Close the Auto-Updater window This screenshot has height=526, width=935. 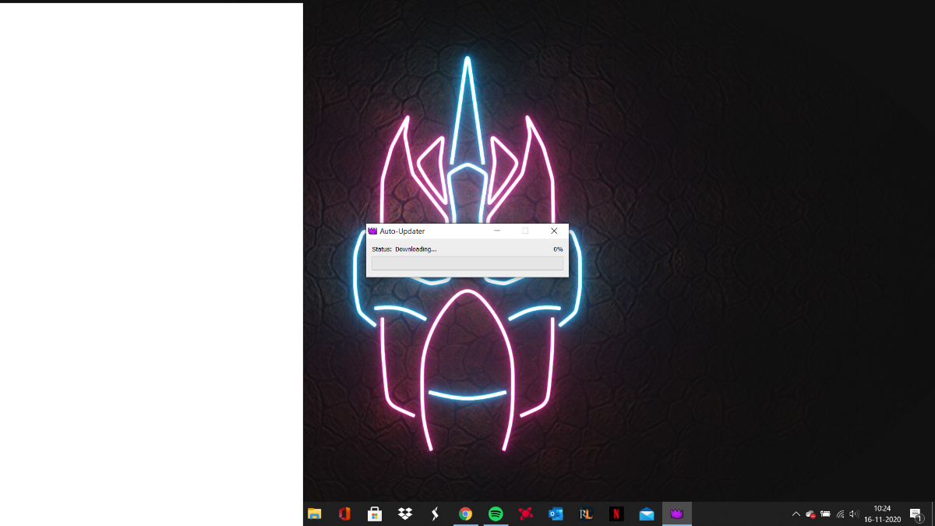[554, 231]
